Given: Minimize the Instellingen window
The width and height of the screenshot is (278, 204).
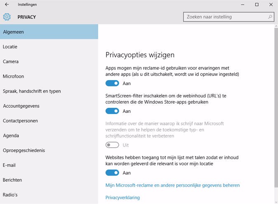Looking at the screenshot, I should pyautogui.click(x=242, y=5).
